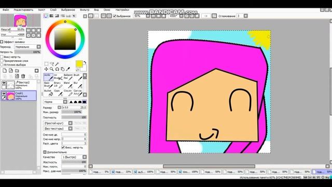Open the 50% zoom level dropdown

148,16
